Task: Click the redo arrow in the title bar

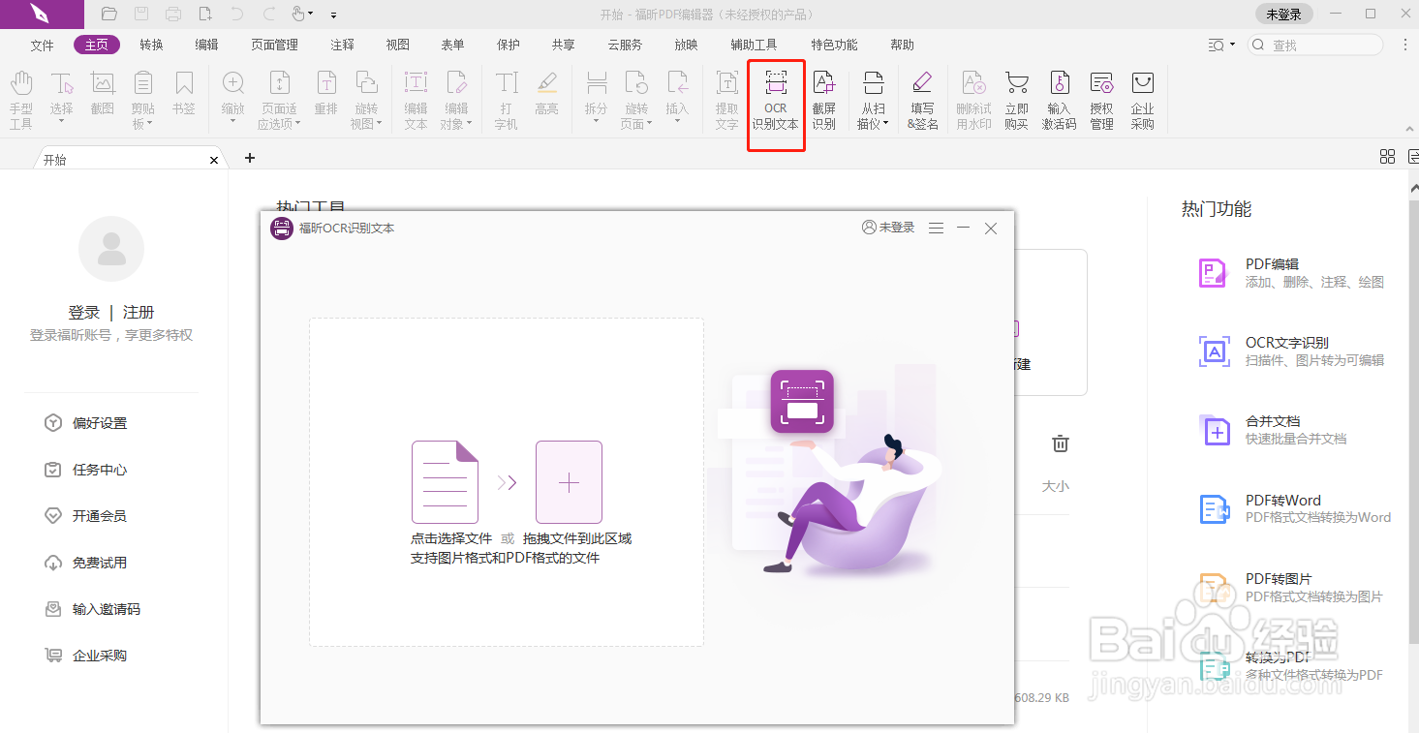Action: tap(269, 14)
